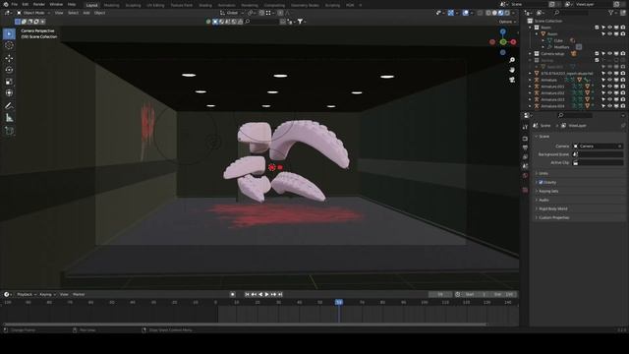
Task: Click the timeline Start frame field
Action: pos(476,295)
